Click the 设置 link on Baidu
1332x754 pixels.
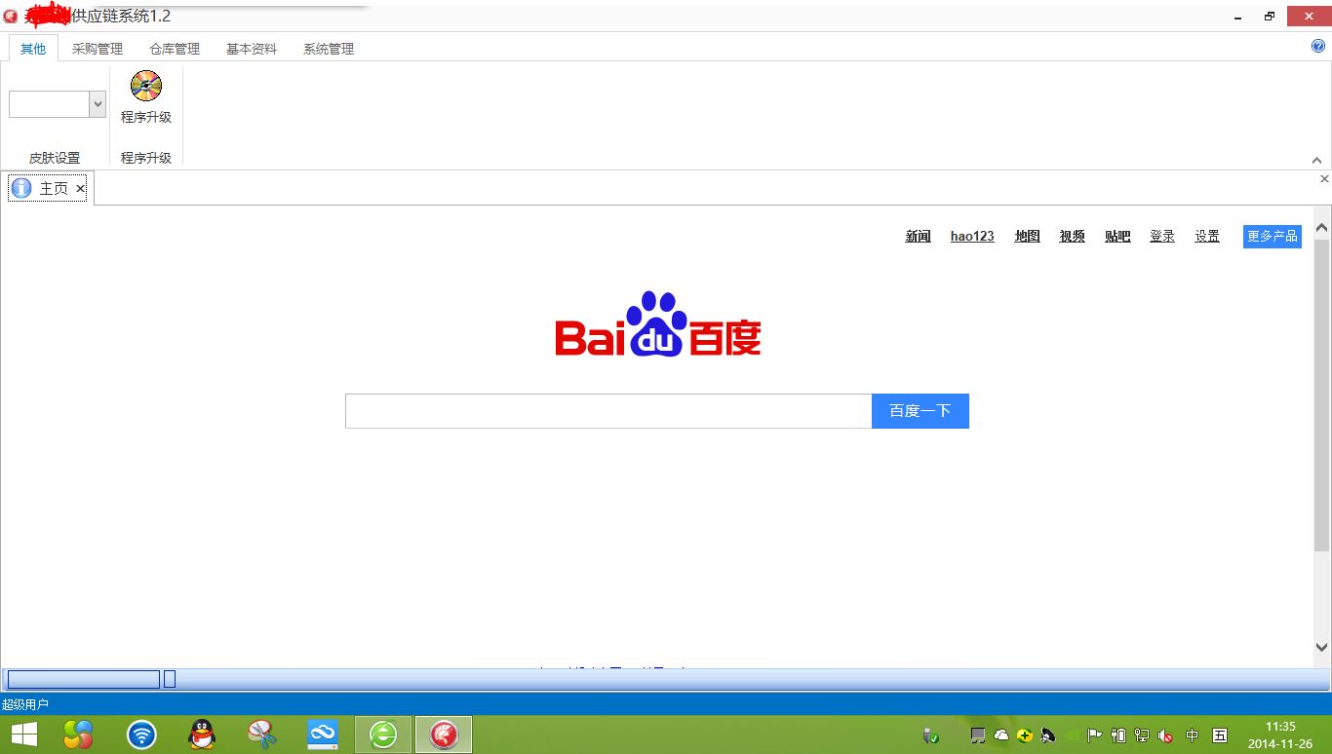point(1207,236)
